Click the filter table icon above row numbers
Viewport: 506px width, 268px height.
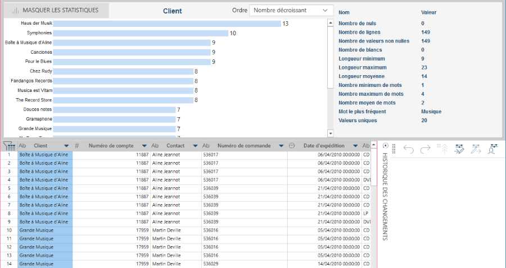pos(9,146)
